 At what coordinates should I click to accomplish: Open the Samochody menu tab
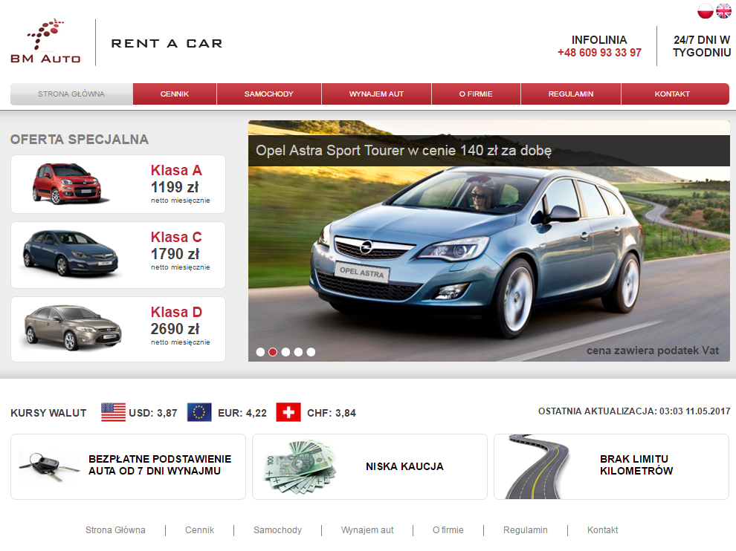pos(268,94)
